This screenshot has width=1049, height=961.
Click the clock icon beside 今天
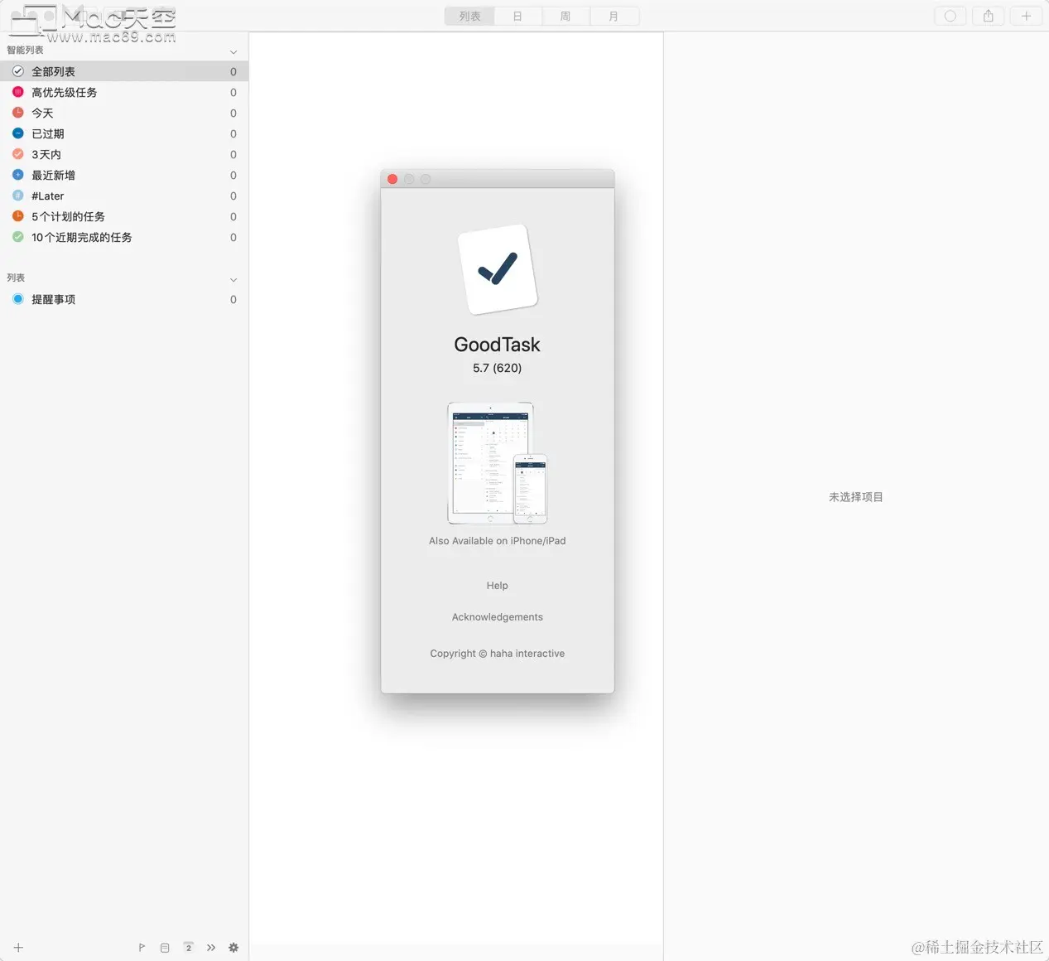tap(17, 113)
